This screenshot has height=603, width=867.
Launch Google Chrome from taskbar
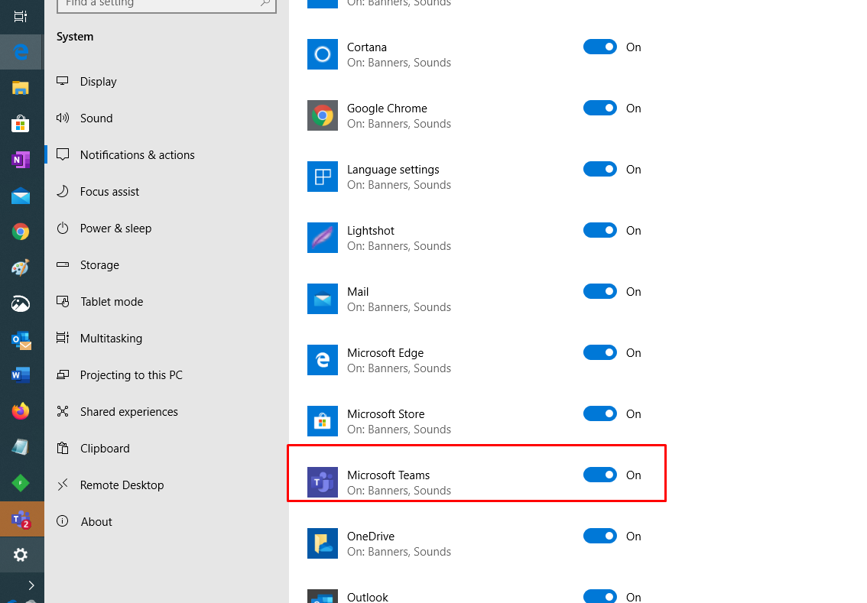pyautogui.click(x=21, y=232)
